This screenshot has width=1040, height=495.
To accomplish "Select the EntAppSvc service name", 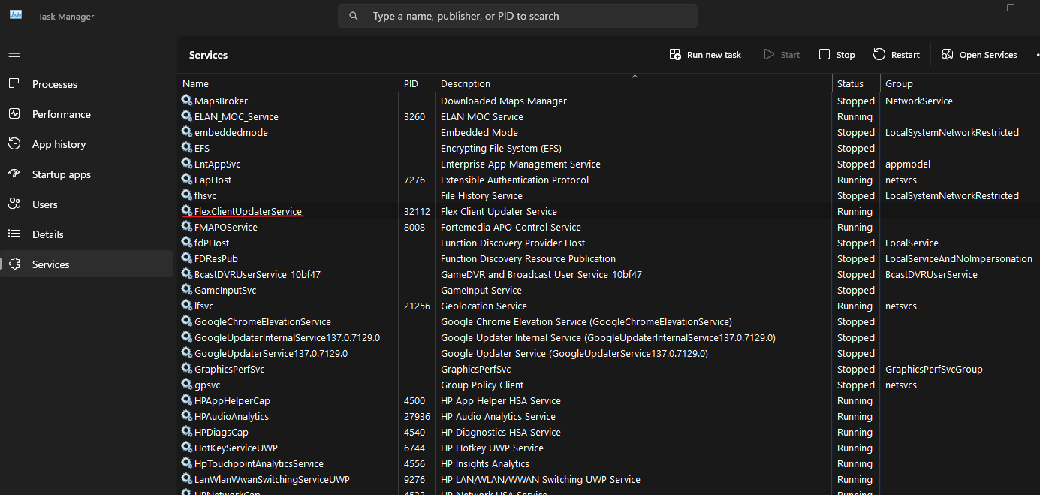I will click(218, 164).
